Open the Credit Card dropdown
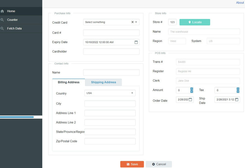The height and width of the screenshot is (168, 245). pos(135,22)
